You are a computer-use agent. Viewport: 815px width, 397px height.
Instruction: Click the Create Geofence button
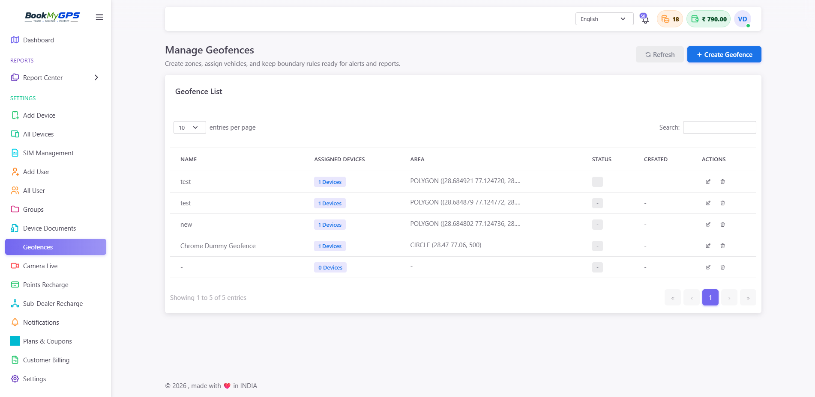point(724,54)
